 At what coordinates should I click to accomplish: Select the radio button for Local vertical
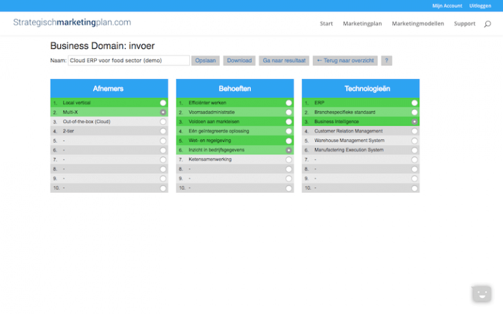(x=163, y=103)
